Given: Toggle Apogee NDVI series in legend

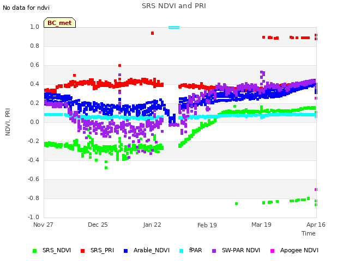Looking at the screenshot, I should [x=294, y=250].
